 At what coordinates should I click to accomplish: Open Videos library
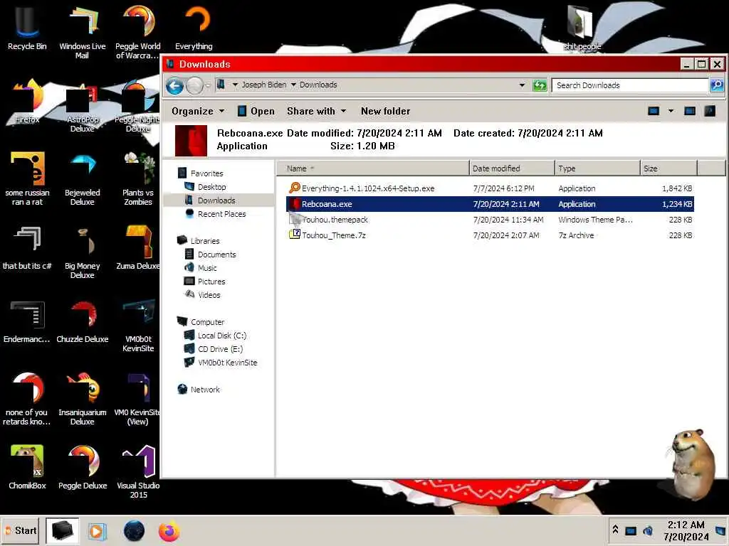pos(203,295)
